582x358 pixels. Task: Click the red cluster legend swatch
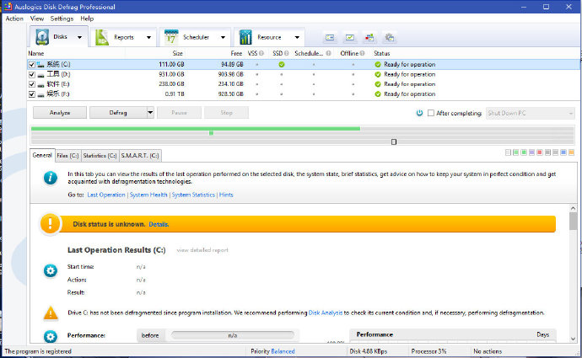pyautogui.click(x=540, y=152)
